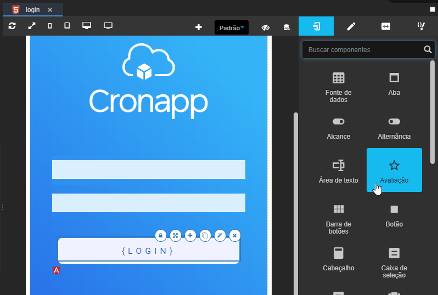
Task: Click the Angular badge icon
Action: pyautogui.click(x=57, y=270)
